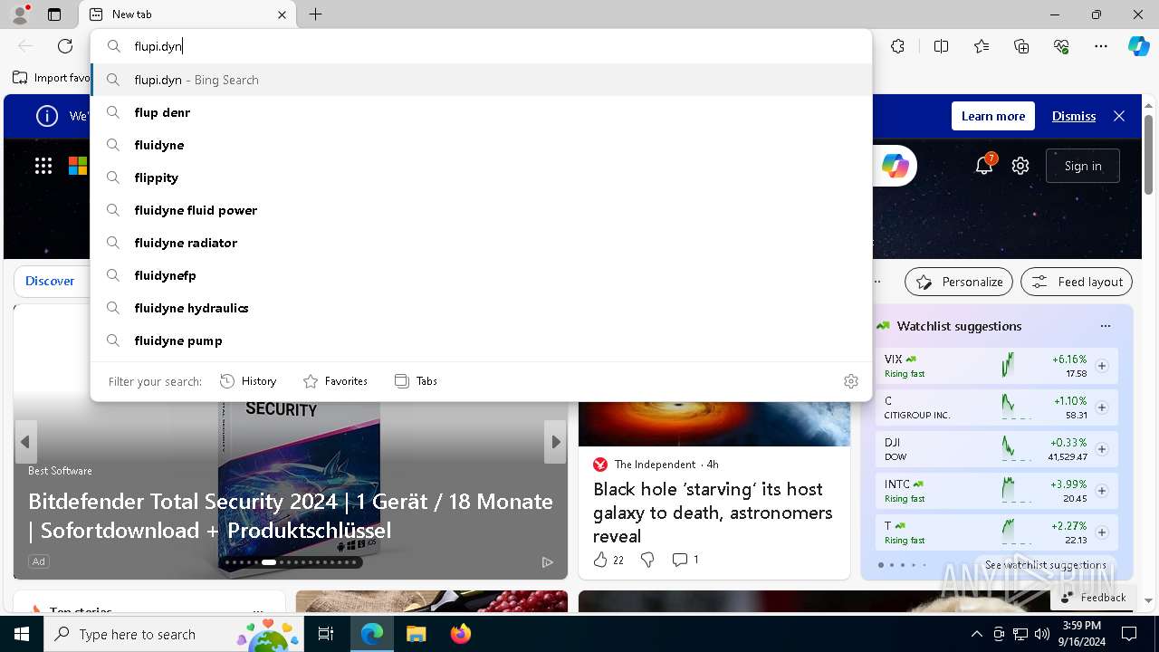The height and width of the screenshot is (652, 1159).
Task: Select 'fluidynefp' suggestion
Action: pyautogui.click(x=481, y=275)
